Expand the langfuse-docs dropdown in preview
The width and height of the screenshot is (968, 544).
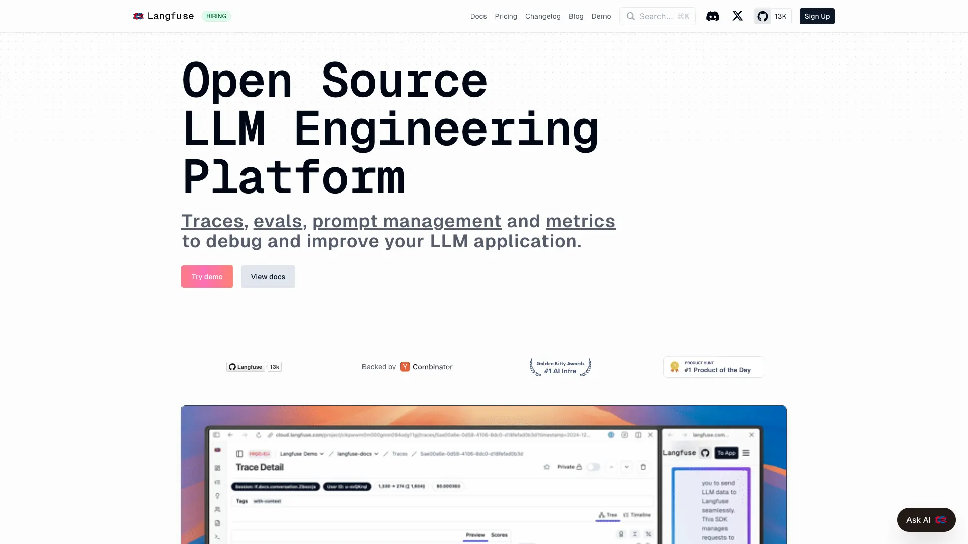357,454
